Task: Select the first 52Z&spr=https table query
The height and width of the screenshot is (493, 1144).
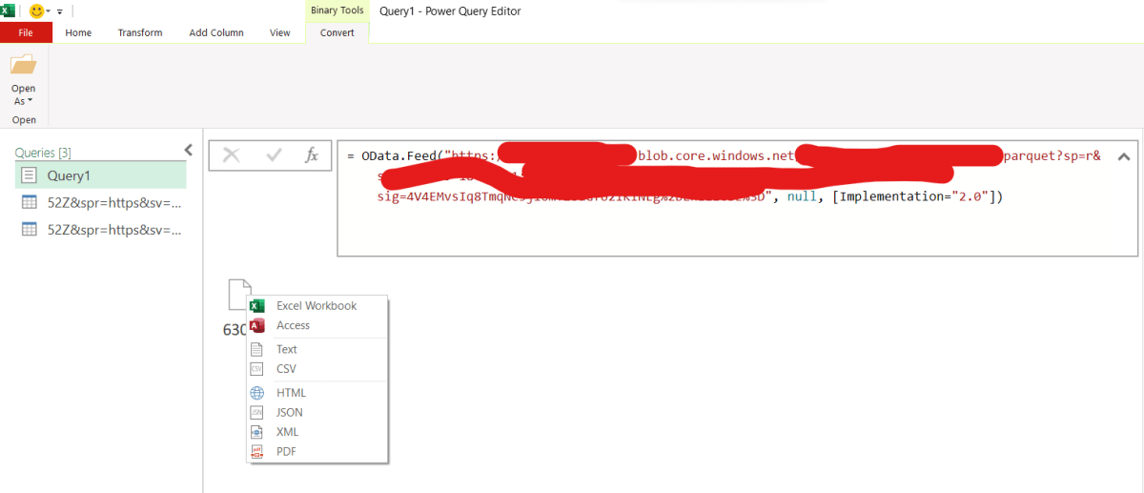Action: 101,202
